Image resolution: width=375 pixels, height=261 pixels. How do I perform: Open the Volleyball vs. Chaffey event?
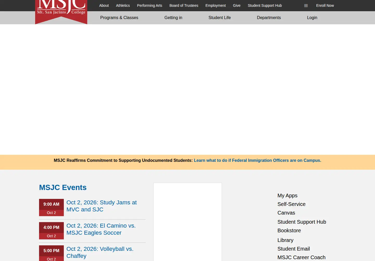tap(100, 252)
